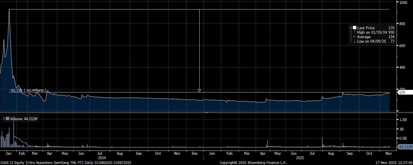413x165 pixels.
Task: Click the High on 01/19/24 legend row
Action: (x=372, y=33)
